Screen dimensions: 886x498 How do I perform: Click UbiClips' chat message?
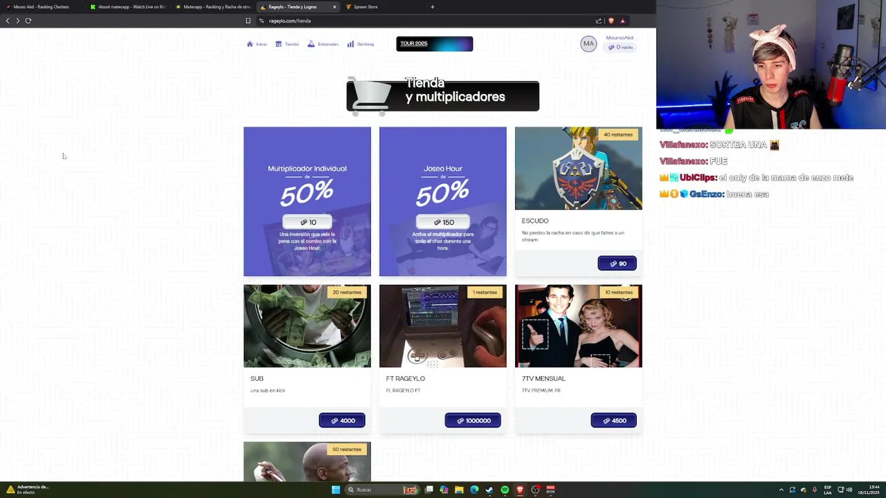pyautogui.click(x=756, y=178)
